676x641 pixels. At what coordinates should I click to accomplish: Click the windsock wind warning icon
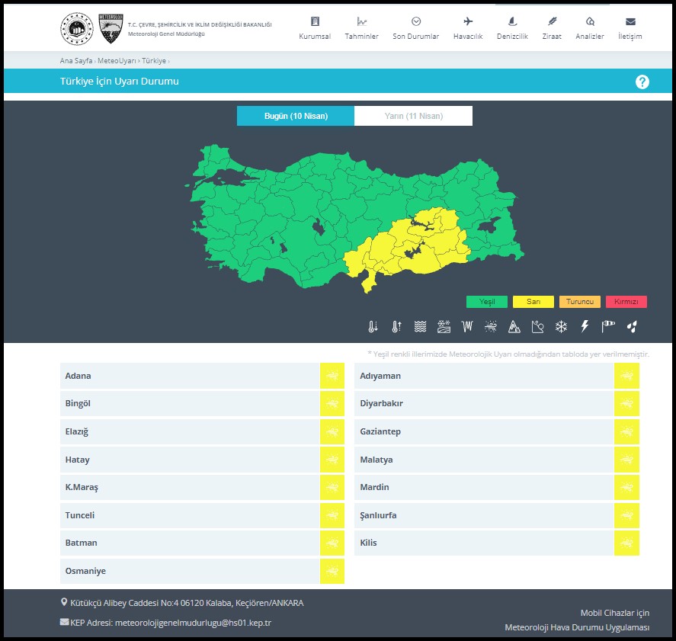(608, 327)
